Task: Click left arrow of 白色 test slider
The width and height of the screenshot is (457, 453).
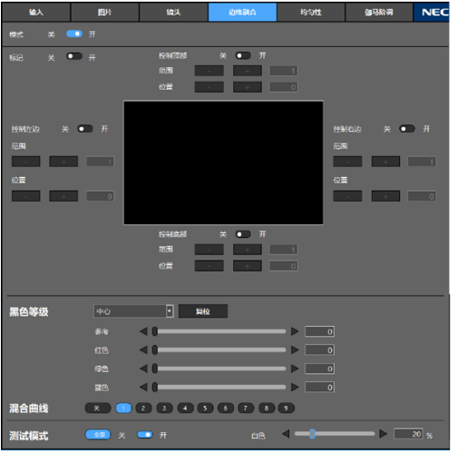Action: point(286,434)
